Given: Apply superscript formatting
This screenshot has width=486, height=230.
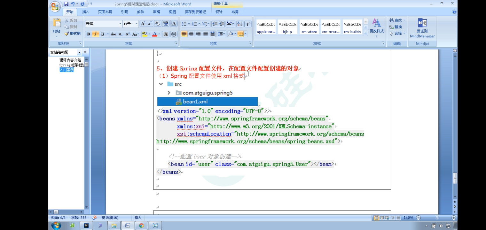Looking at the screenshot, I should [x=127, y=34].
